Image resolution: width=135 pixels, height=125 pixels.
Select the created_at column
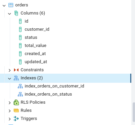(x=35, y=54)
